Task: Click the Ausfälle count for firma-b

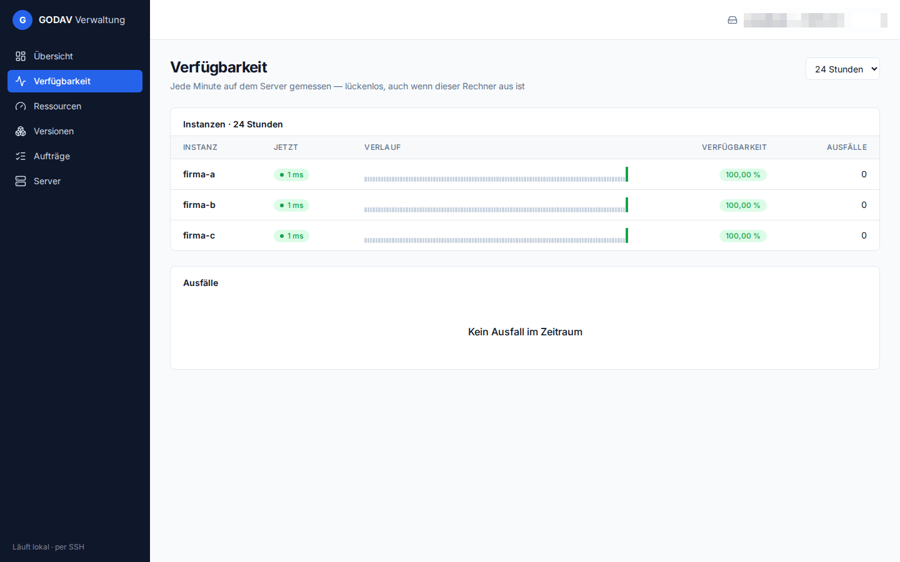Action: click(x=864, y=205)
